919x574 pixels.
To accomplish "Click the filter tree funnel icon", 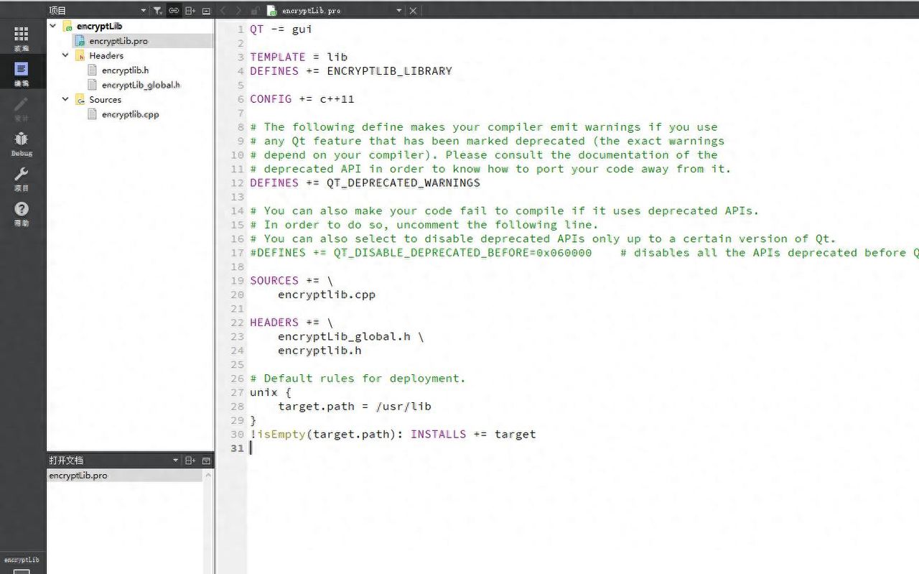I will point(158,11).
